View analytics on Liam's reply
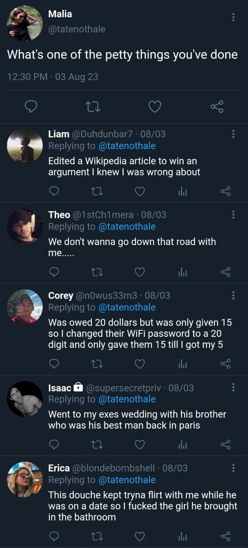Screen dimensions: 248x548 pyautogui.click(x=183, y=192)
